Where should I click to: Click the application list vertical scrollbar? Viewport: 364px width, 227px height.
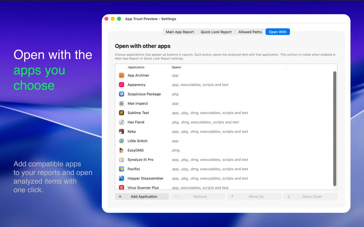point(334,129)
